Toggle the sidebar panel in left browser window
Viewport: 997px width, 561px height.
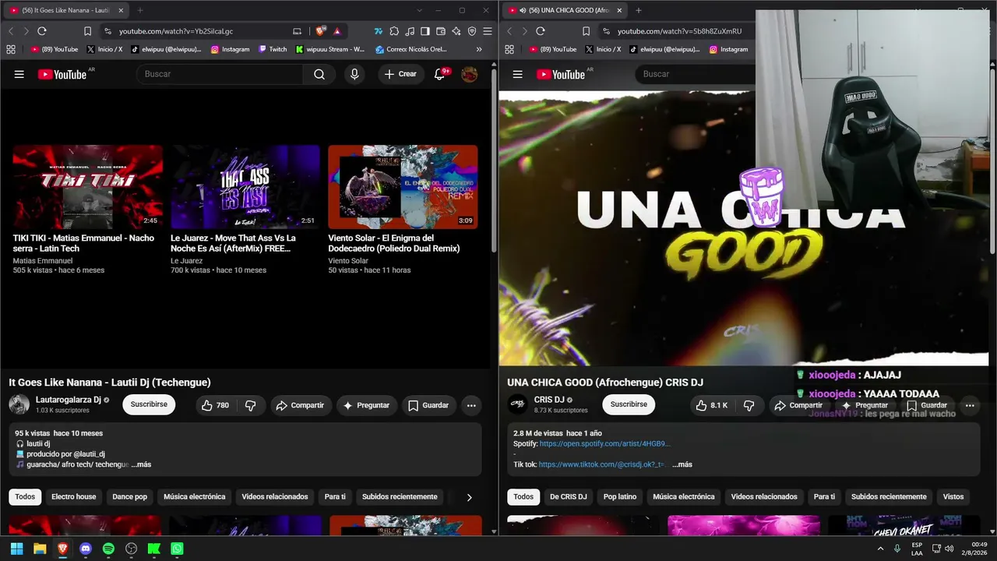tap(425, 31)
